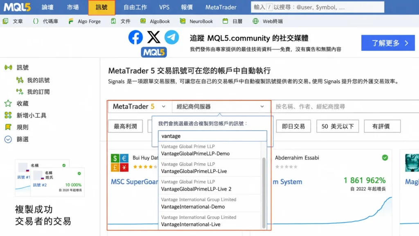This screenshot has height=236, width=419.
Task: Click the 最高利潤 filter button
Action: (125, 126)
